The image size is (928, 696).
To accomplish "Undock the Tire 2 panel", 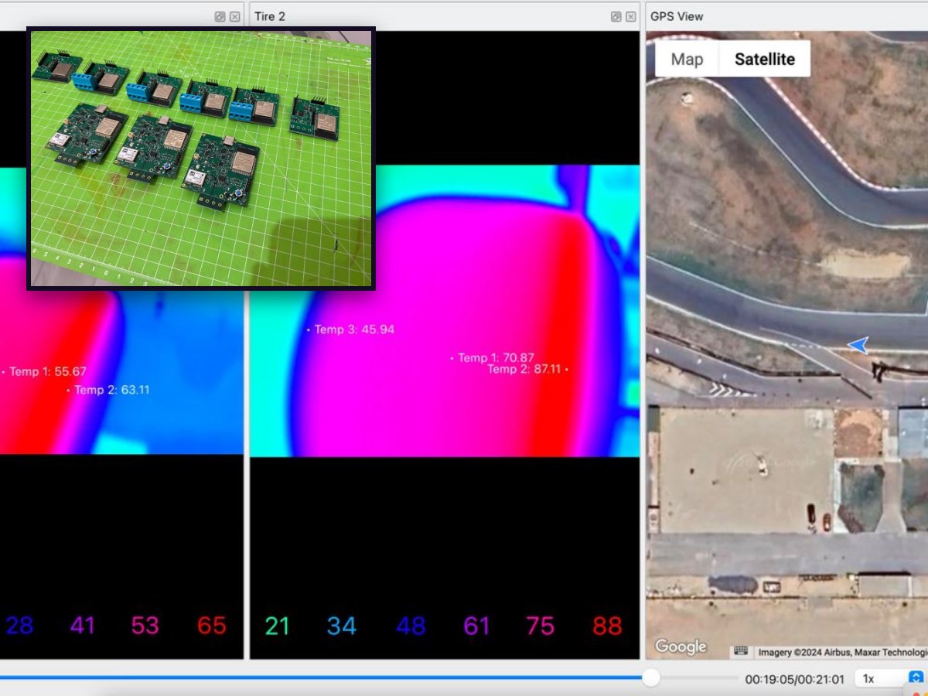I will pyautogui.click(x=616, y=16).
